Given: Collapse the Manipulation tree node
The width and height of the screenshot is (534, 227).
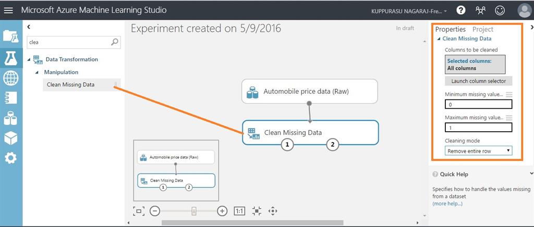Looking at the screenshot, I should (x=37, y=72).
